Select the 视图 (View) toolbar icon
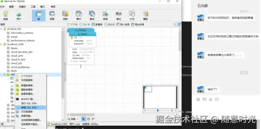261x129 pixels. [x=52, y=15]
